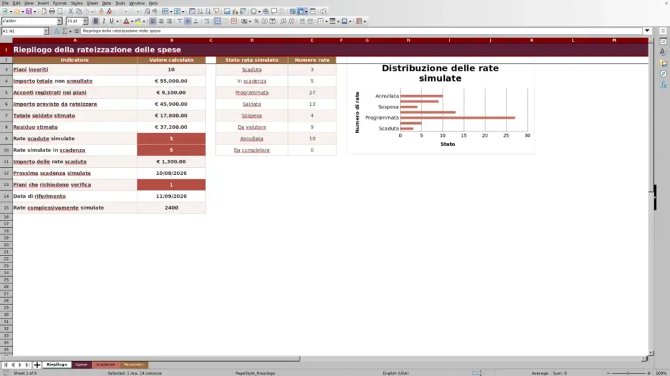
Task: Insert an image from the toolbar
Action: click(x=227, y=11)
